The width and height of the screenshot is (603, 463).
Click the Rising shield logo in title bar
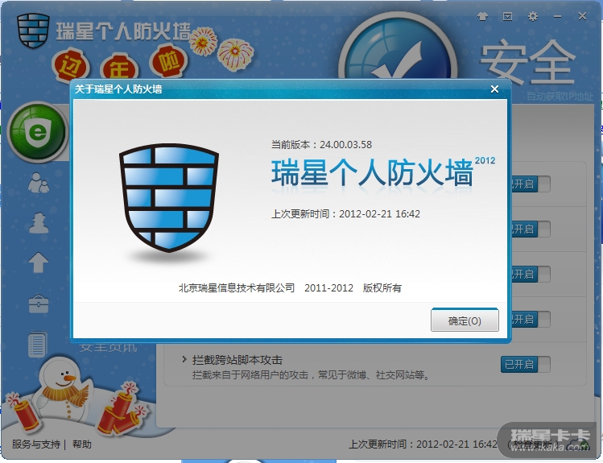click(34, 30)
